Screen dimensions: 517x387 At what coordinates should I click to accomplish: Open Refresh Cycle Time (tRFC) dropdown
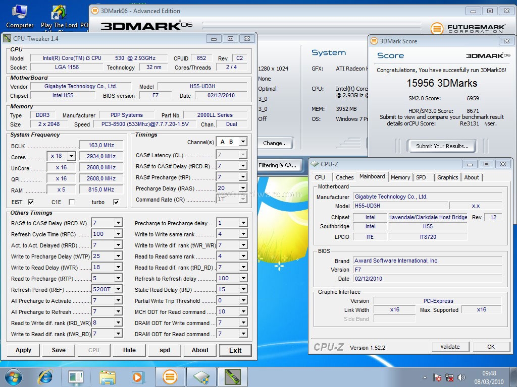click(118, 234)
